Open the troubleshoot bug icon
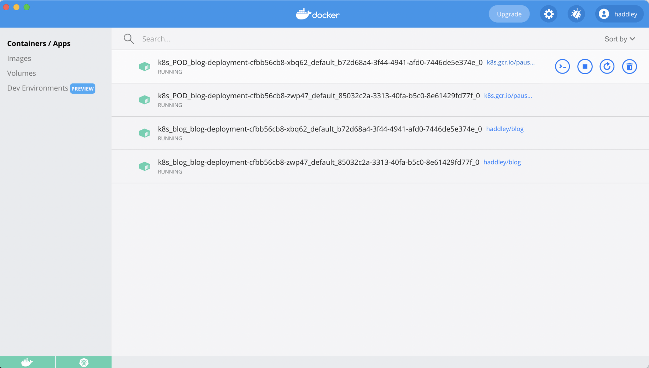Image resolution: width=649 pixels, height=368 pixels. [576, 14]
